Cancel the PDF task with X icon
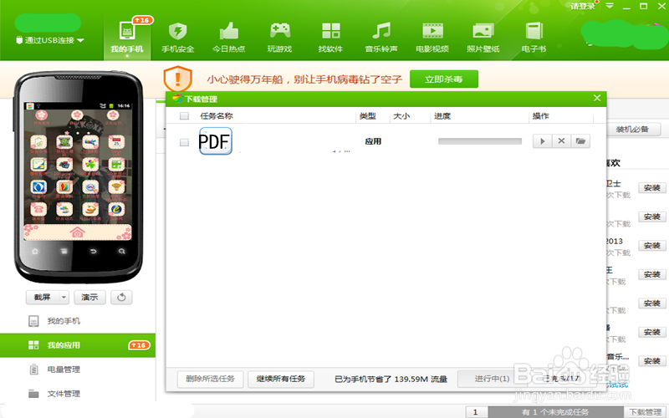669x418 pixels. tap(561, 141)
